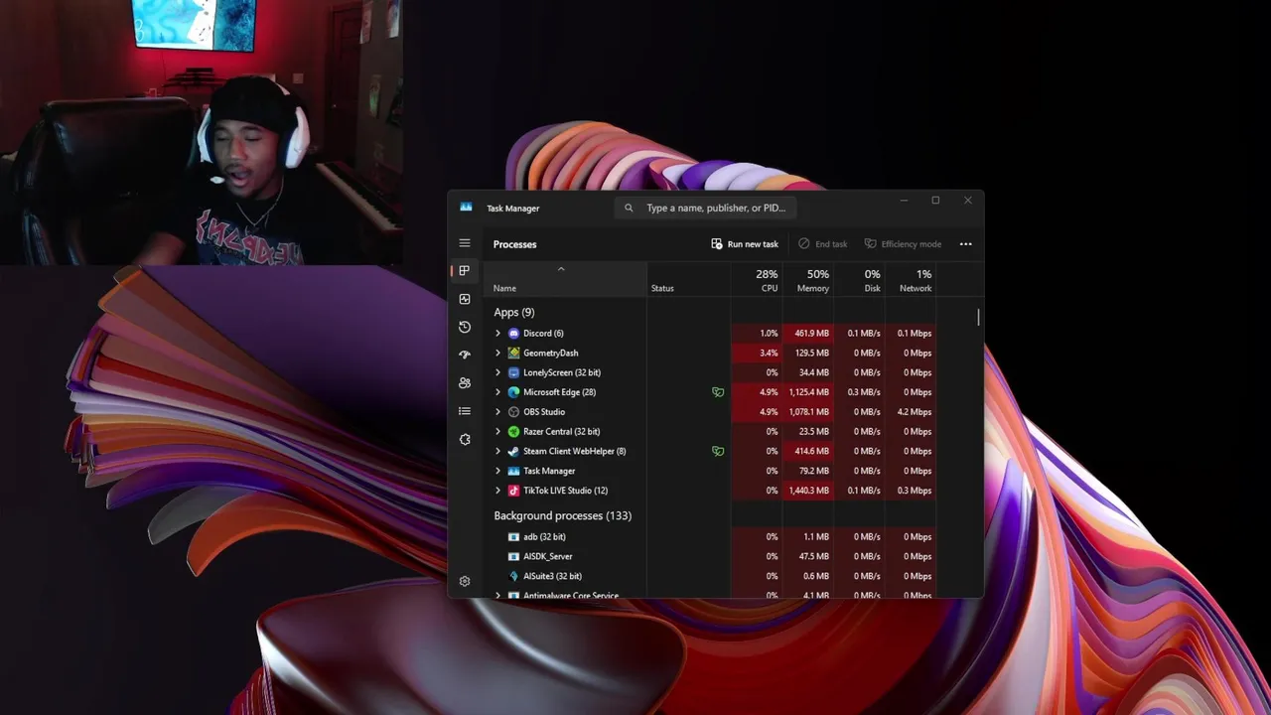Minimize the Task Manager window
The width and height of the screenshot is (1271, 715).
(904, 201)
